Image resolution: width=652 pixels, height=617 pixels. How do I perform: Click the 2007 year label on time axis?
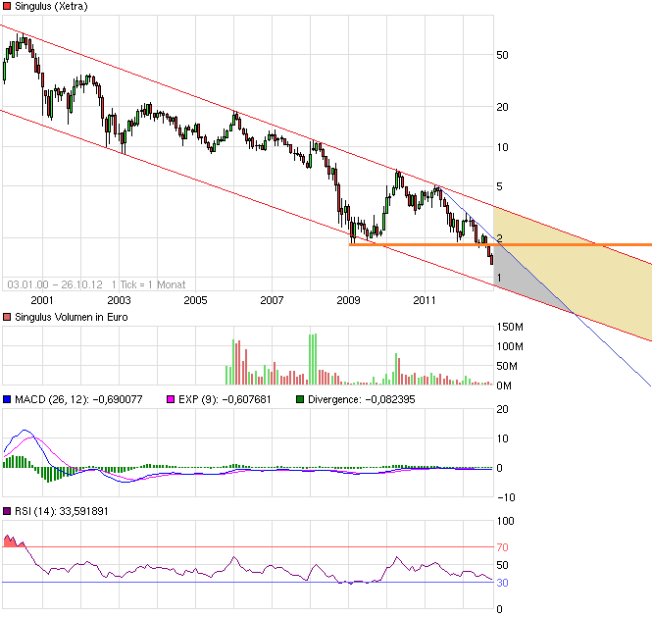coord(272,300)
